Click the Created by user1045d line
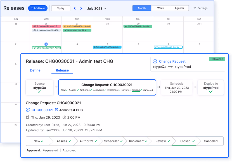 point(63,125)
